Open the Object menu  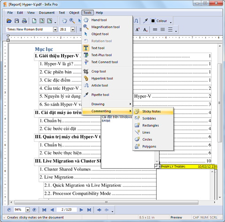coord(74,13)
